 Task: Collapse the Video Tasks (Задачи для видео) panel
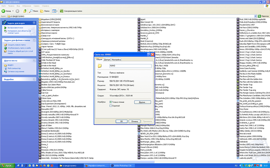pos(34,22)
